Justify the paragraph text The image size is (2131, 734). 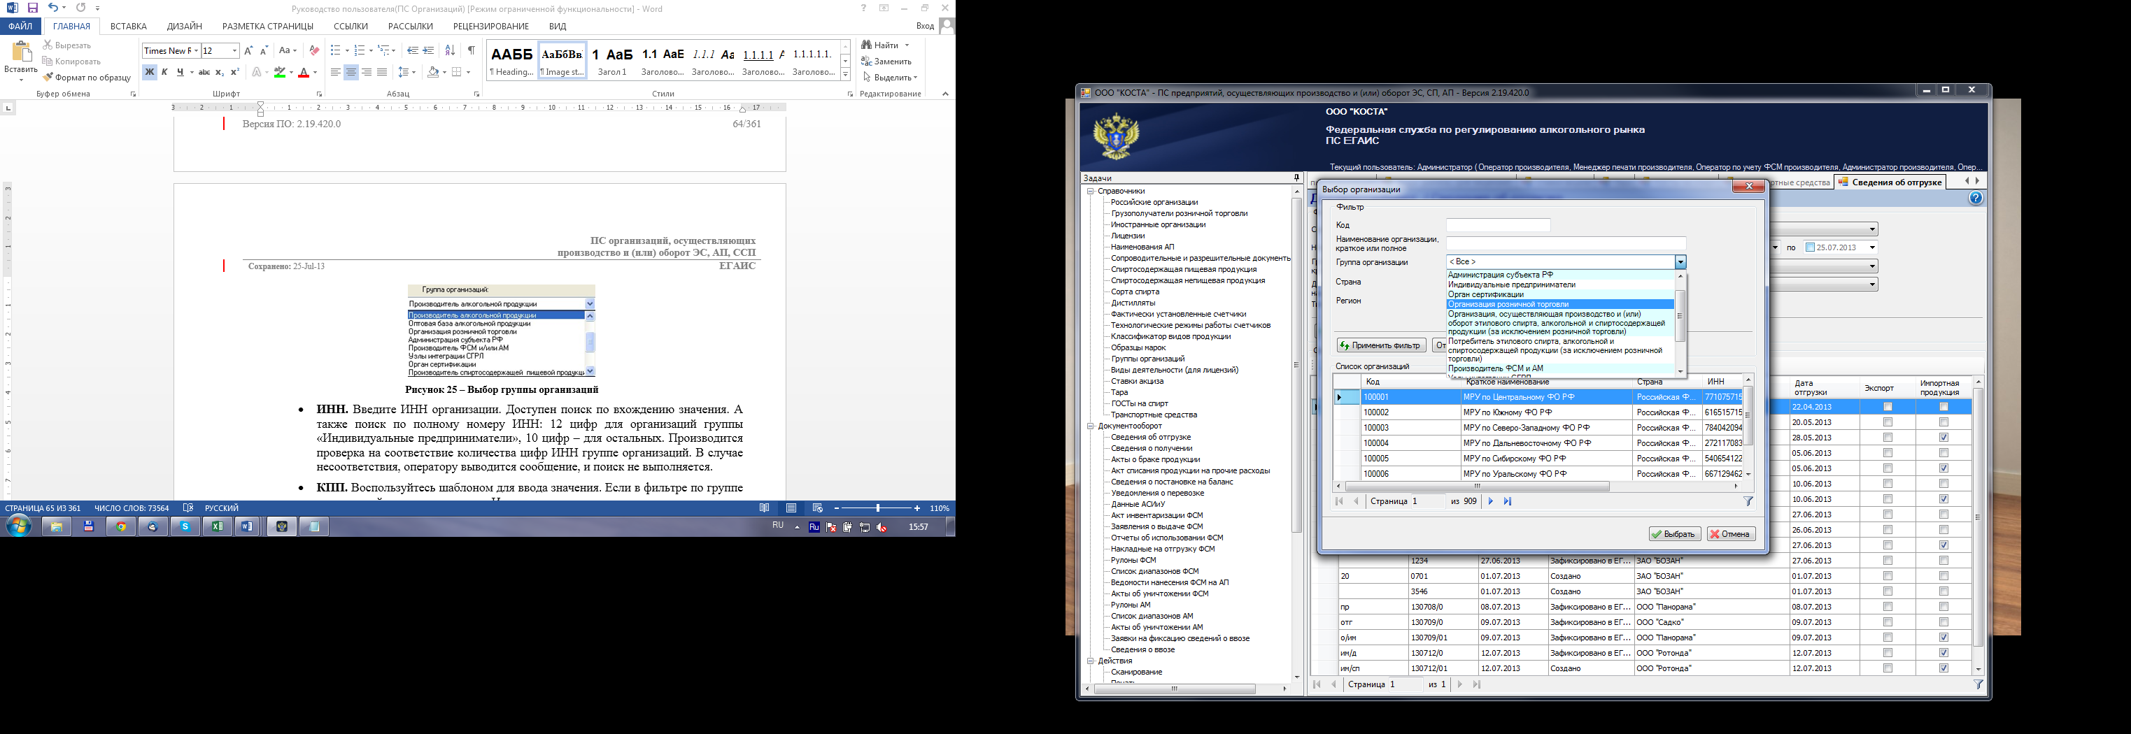(x=382, y=73)
